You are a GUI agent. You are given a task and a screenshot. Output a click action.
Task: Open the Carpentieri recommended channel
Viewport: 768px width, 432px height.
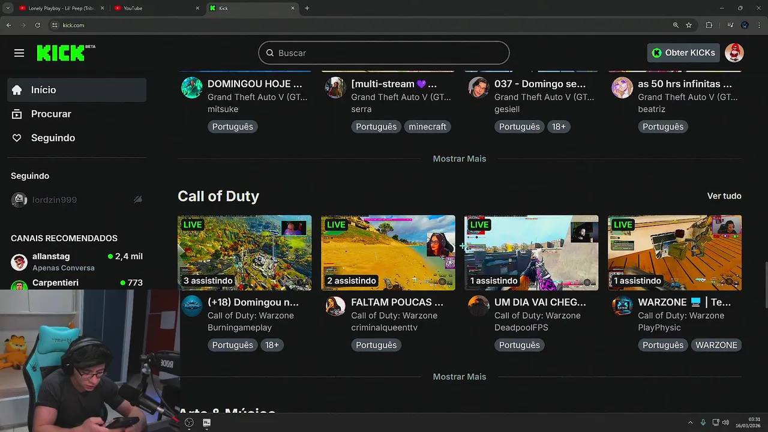[77, 283]
